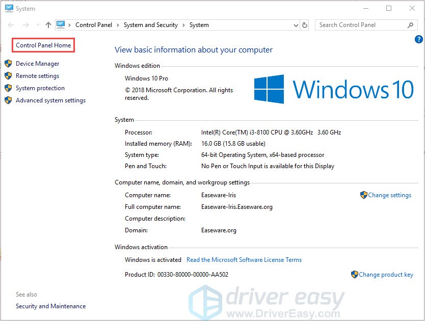The image size is (425, 321).
Task: Open Control Panel Home link
Action: (43, 45)
